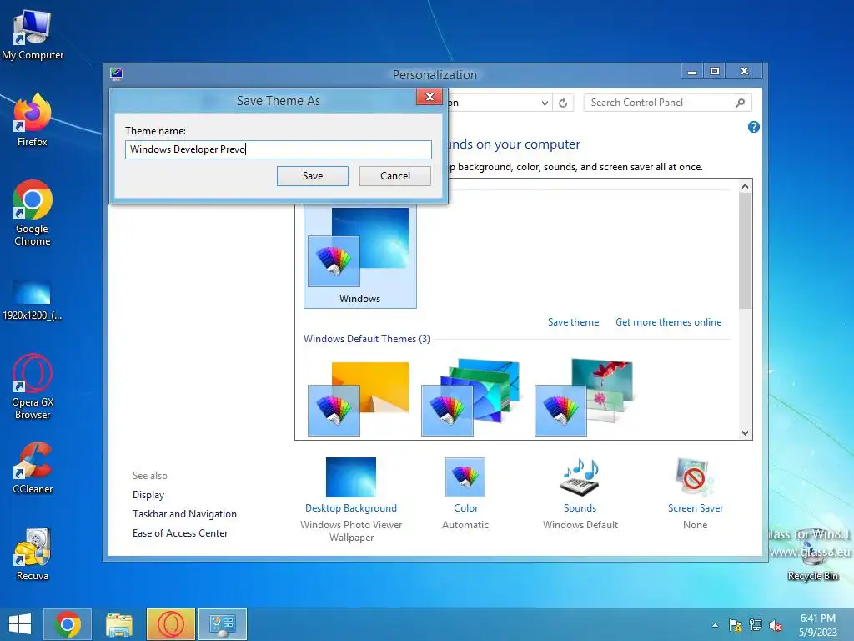The image size is (854, 641).
Task: Click Windows Default Themes (3) heading
Action: 367,339
